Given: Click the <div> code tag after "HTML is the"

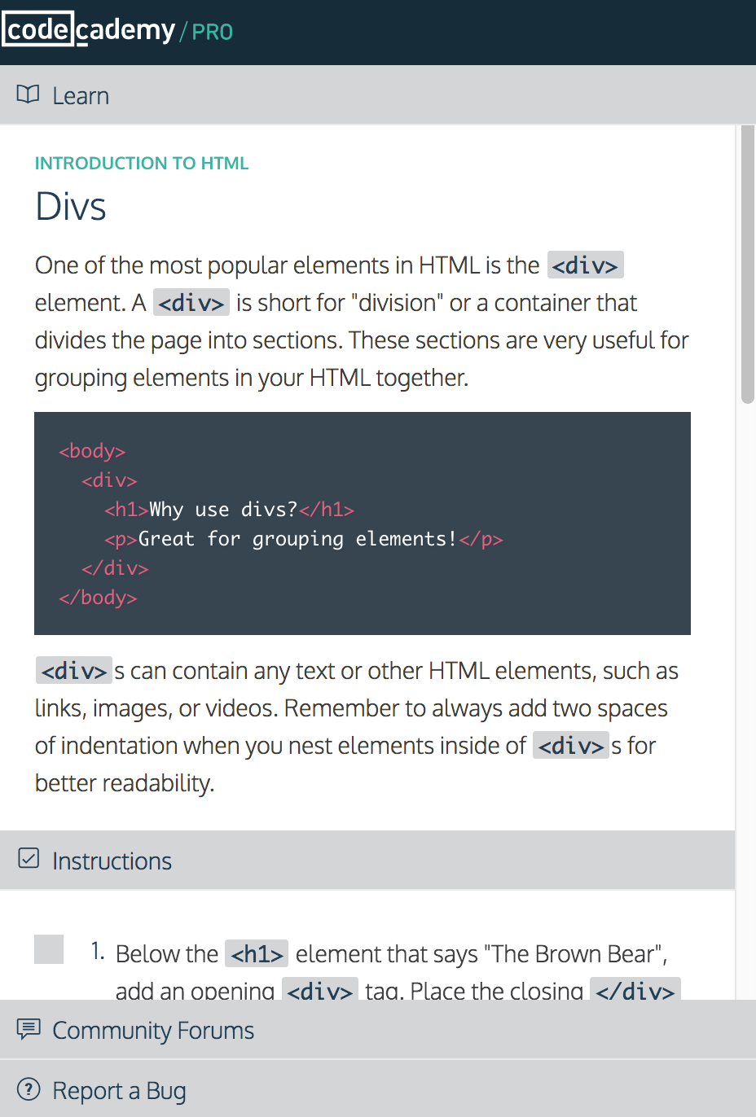Looking at the screenshot, I should coord(585,265).
